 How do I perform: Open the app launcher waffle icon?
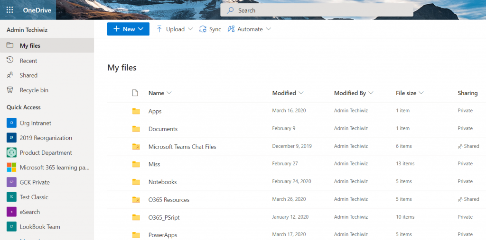(x=10, y=10)
